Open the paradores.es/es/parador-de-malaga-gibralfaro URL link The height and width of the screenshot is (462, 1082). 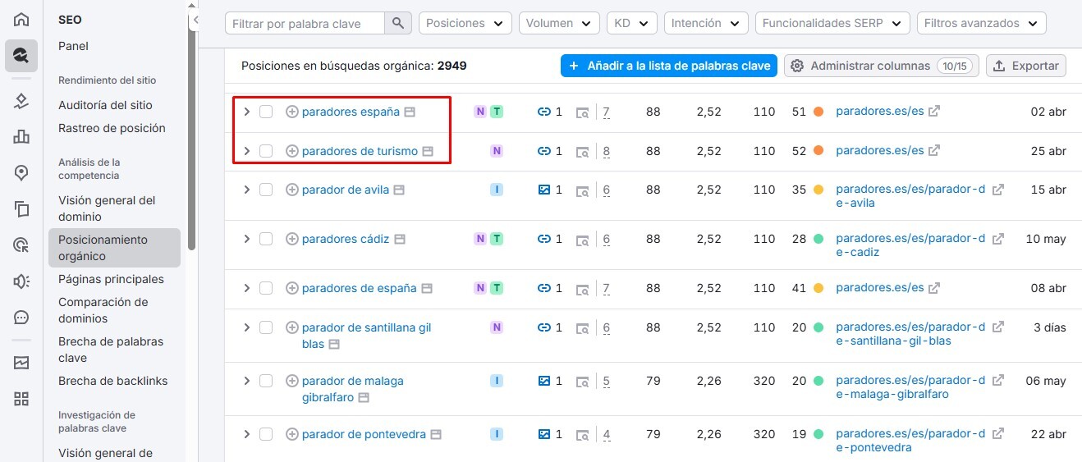coord(910,387)
